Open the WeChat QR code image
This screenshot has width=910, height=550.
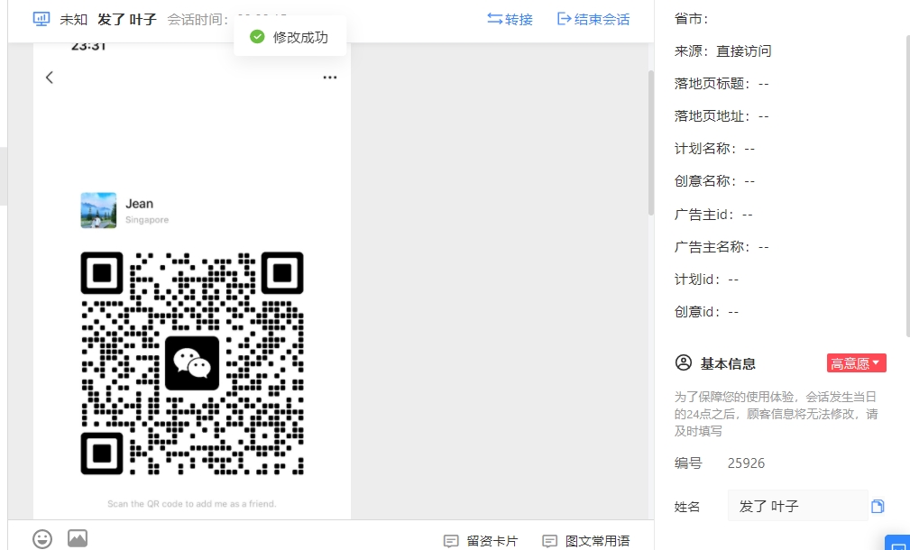(x=192, y=363)
